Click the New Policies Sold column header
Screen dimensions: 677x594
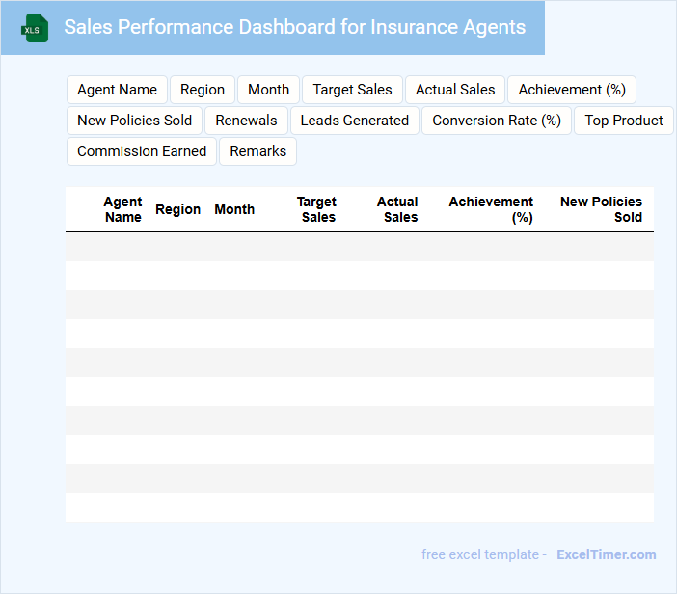tap(601, 209)
